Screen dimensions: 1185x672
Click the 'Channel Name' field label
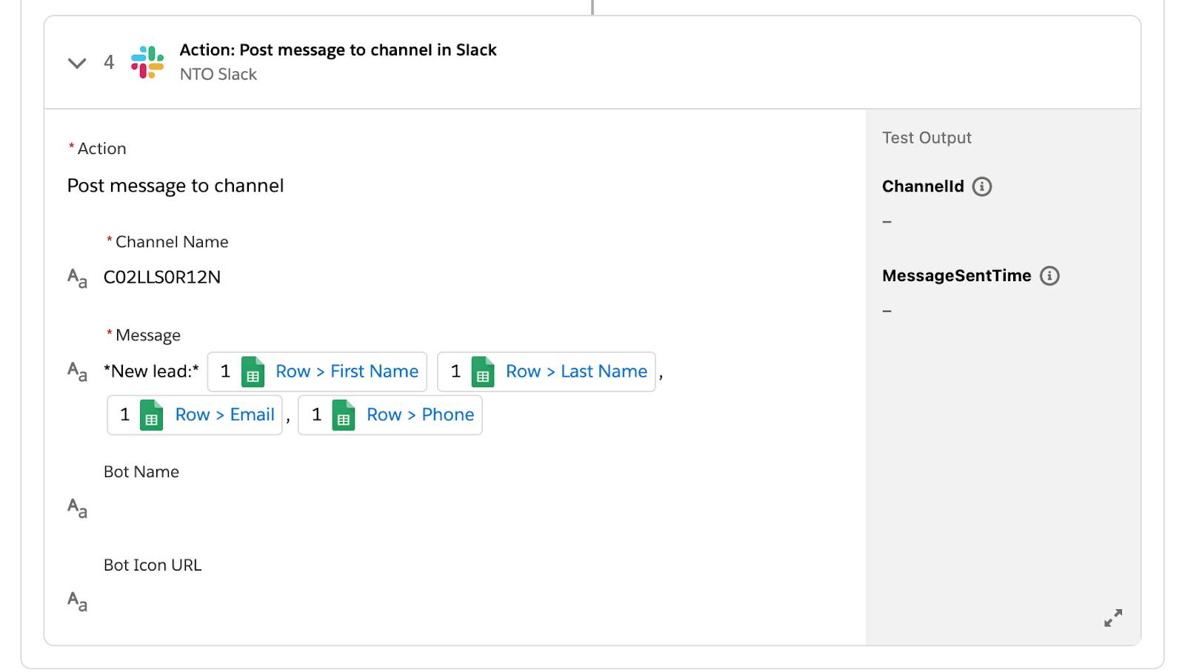[172, 242]
